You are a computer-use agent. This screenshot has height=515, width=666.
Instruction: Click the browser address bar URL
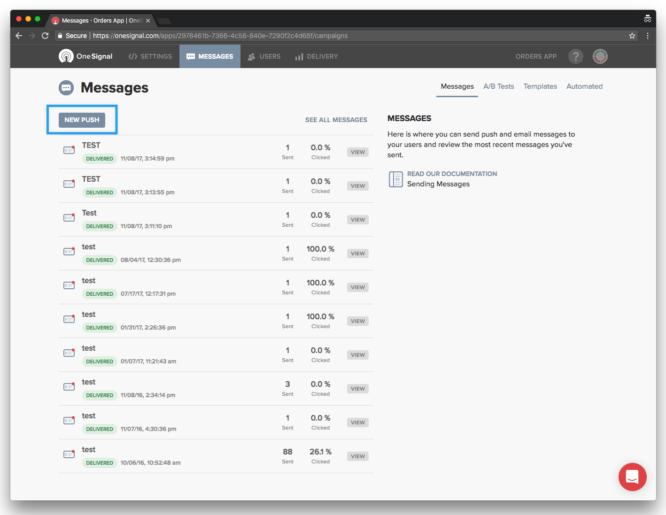[220, 36]
